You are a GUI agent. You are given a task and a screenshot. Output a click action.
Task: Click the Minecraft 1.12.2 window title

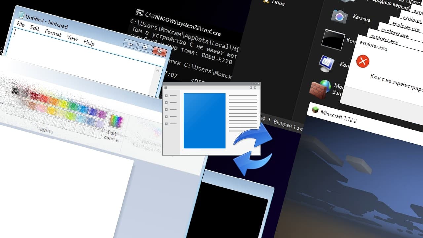tap(338, 116)
